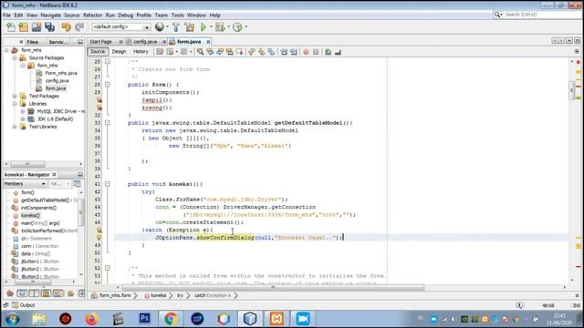This screenshot has width=584, height=328.
Task: Close the form.java tab
Action: tap(208, 42)
